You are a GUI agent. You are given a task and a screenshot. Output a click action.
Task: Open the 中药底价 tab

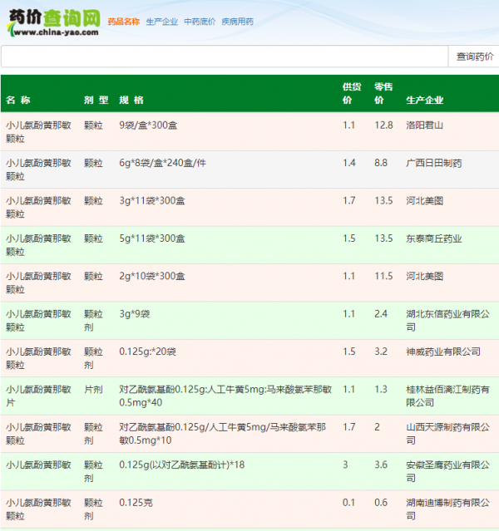pos(200,22)
